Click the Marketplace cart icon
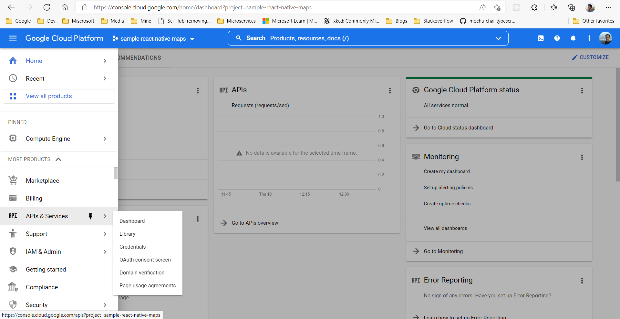Viewport: 620px width, 319px height. [13, 180]
